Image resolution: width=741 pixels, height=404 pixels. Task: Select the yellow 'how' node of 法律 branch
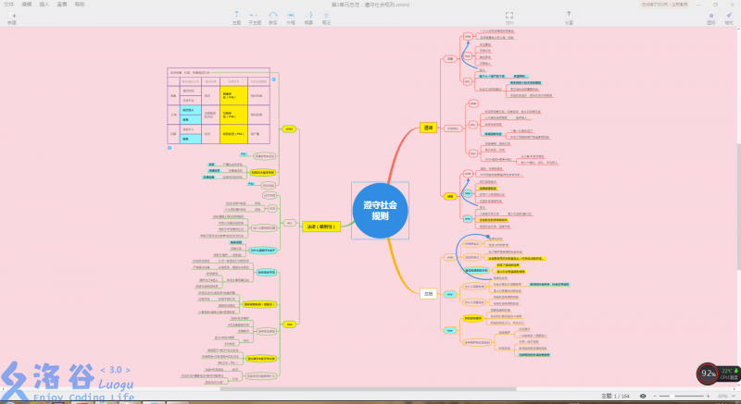(x=289, y=324)
